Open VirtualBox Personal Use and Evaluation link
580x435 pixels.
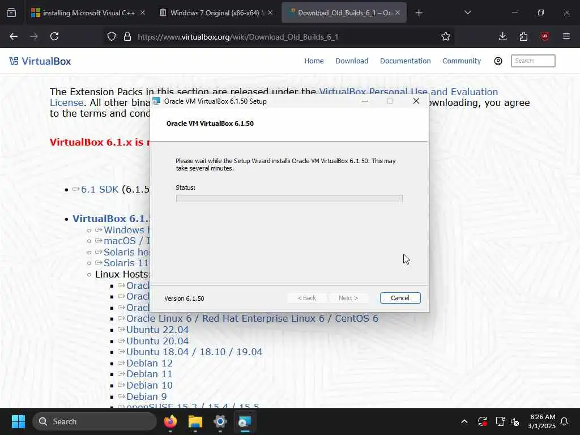click(x=408, y=91)
